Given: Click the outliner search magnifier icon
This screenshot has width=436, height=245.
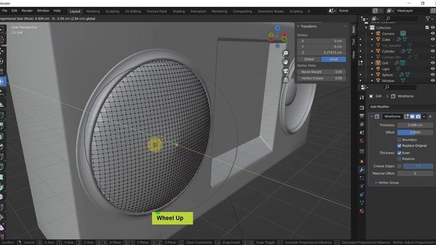Looking at the screenshot, I should (388, 18).
